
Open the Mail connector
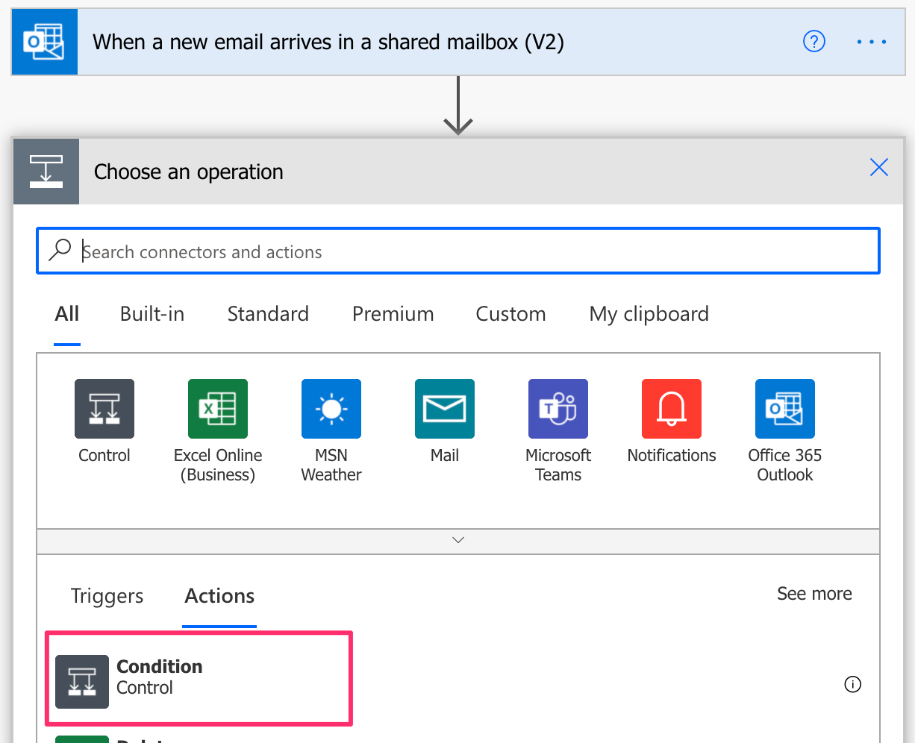pos(445,409)
